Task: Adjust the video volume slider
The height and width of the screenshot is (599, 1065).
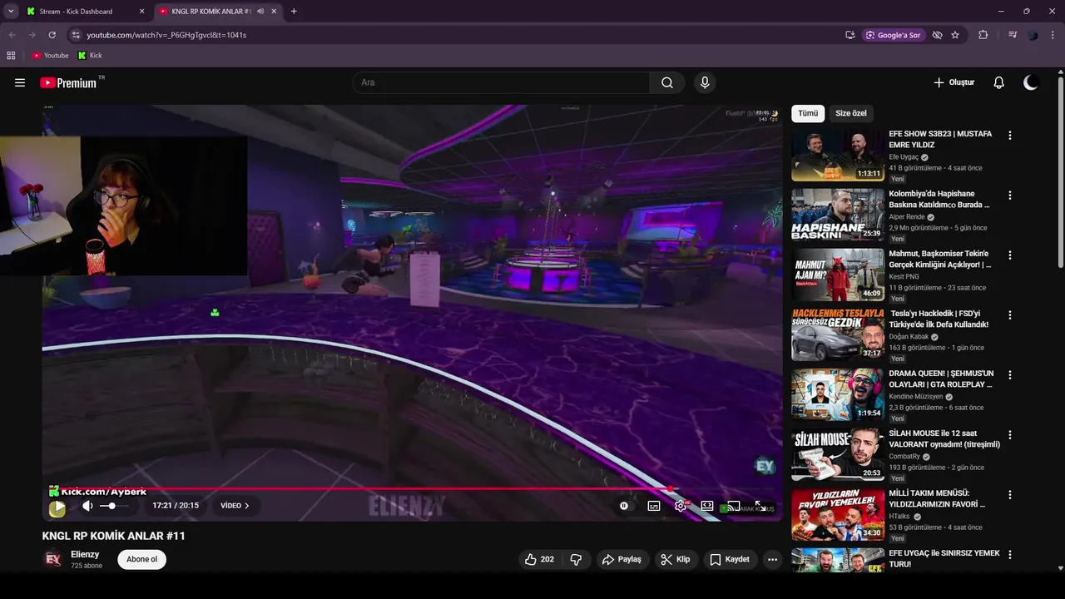Action: [x=114, y=506]
